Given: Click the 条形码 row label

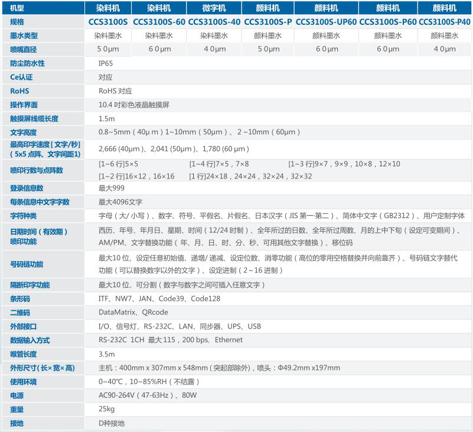Looking at the screenshot, I should tap(20, 299).
